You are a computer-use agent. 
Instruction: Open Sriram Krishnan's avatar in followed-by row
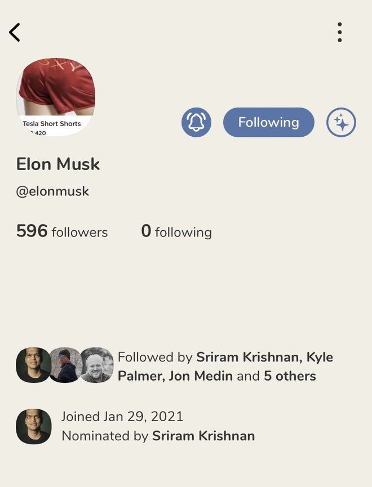point(33,365)
